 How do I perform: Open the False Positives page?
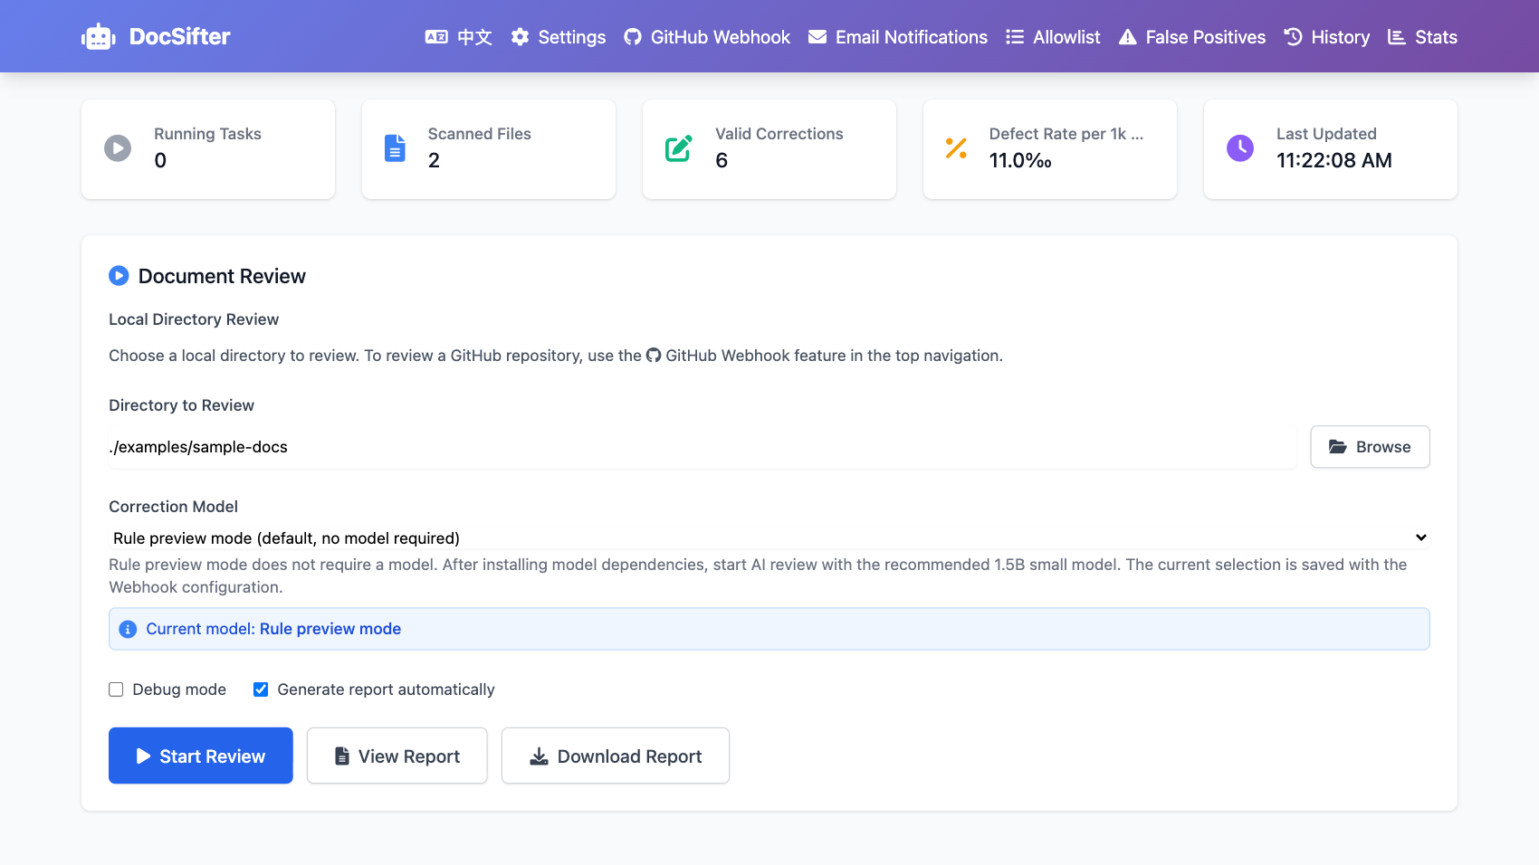click(x=1192, y=37)
